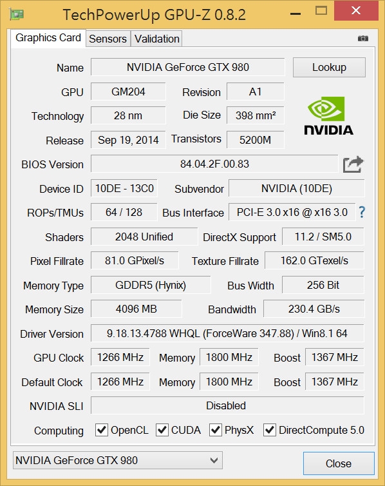Viewport: 385px width, 486px height.
Task: Close window using the red X button
Action: point(356,10)
